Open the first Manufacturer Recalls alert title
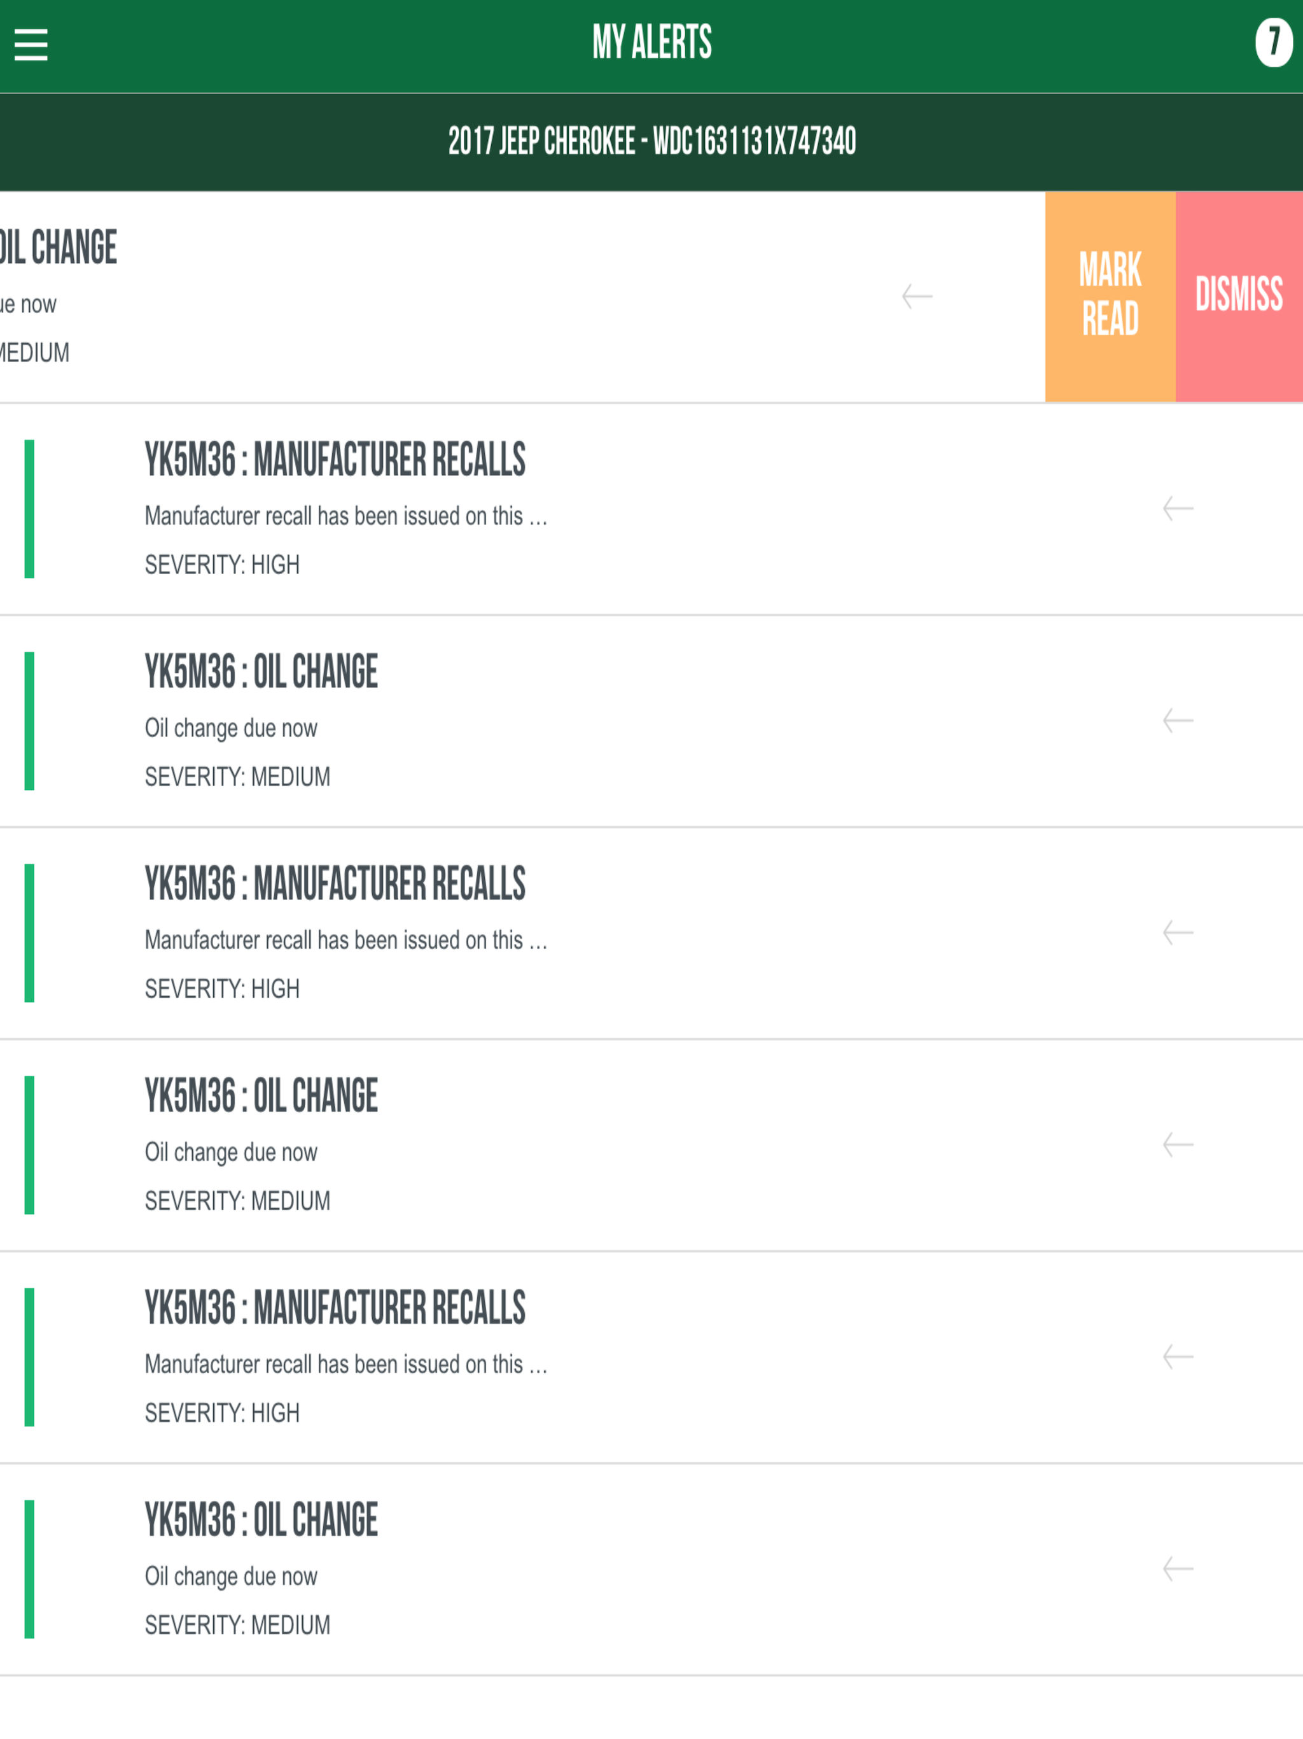 pos(335,460)
